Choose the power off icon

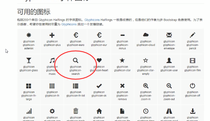193,86
